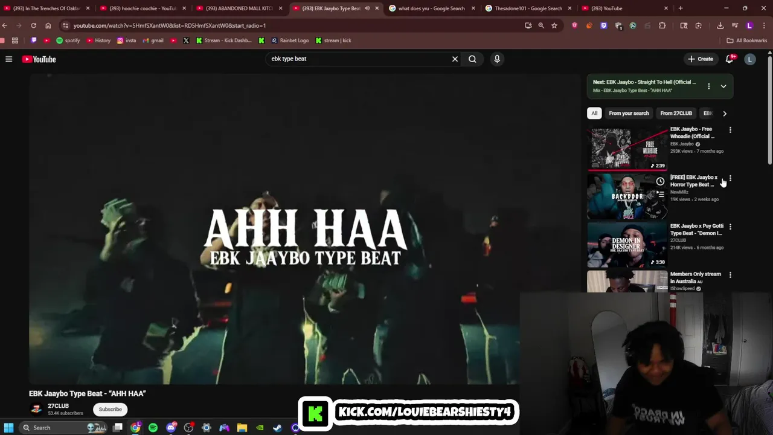Play 'Demon In Designer' thumbnail
Viewport: 773px width, 435px height.
627,245
